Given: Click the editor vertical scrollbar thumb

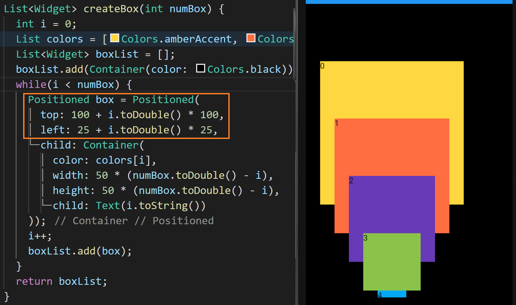Looking at the screenshot, I should (295, 44).
